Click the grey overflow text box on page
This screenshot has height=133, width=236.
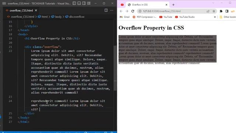pos(167,49)
